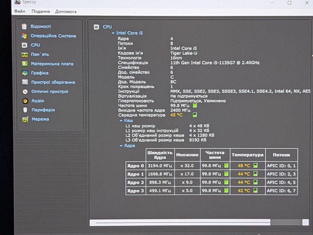The width and height of the screenshot is (313, 235).
Task: Open the Аудіо speaker icon
Action: (25, 101)
